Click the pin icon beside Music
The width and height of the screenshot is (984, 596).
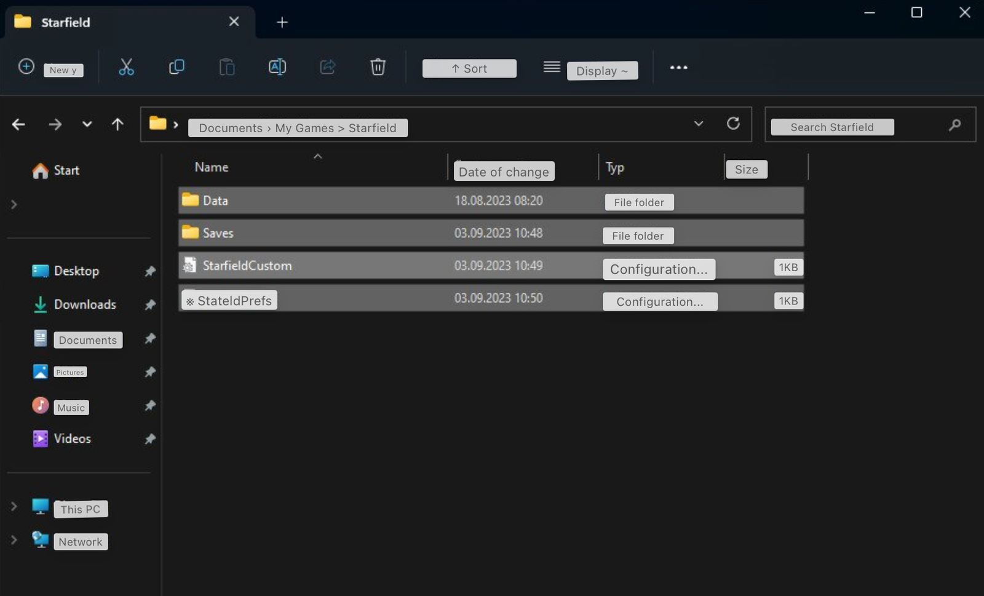pos(149,405)
